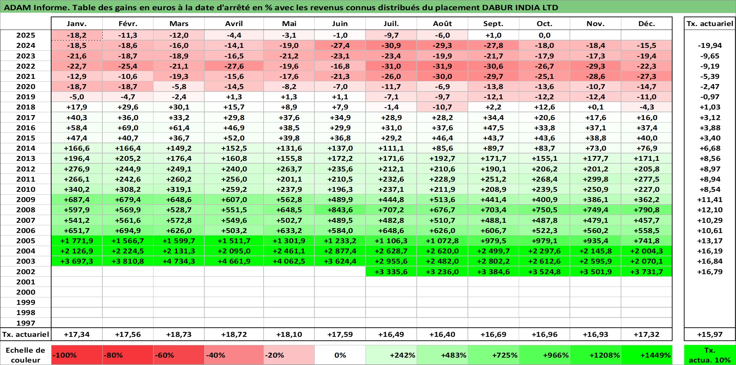This screenshot has width=736, height=365.
Task: Select the January 2010 cell "+340,2"
Action: click(77, 189)
